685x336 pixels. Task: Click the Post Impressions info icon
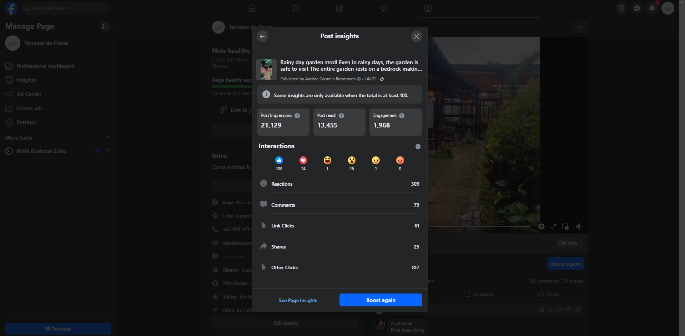(297, 116)
